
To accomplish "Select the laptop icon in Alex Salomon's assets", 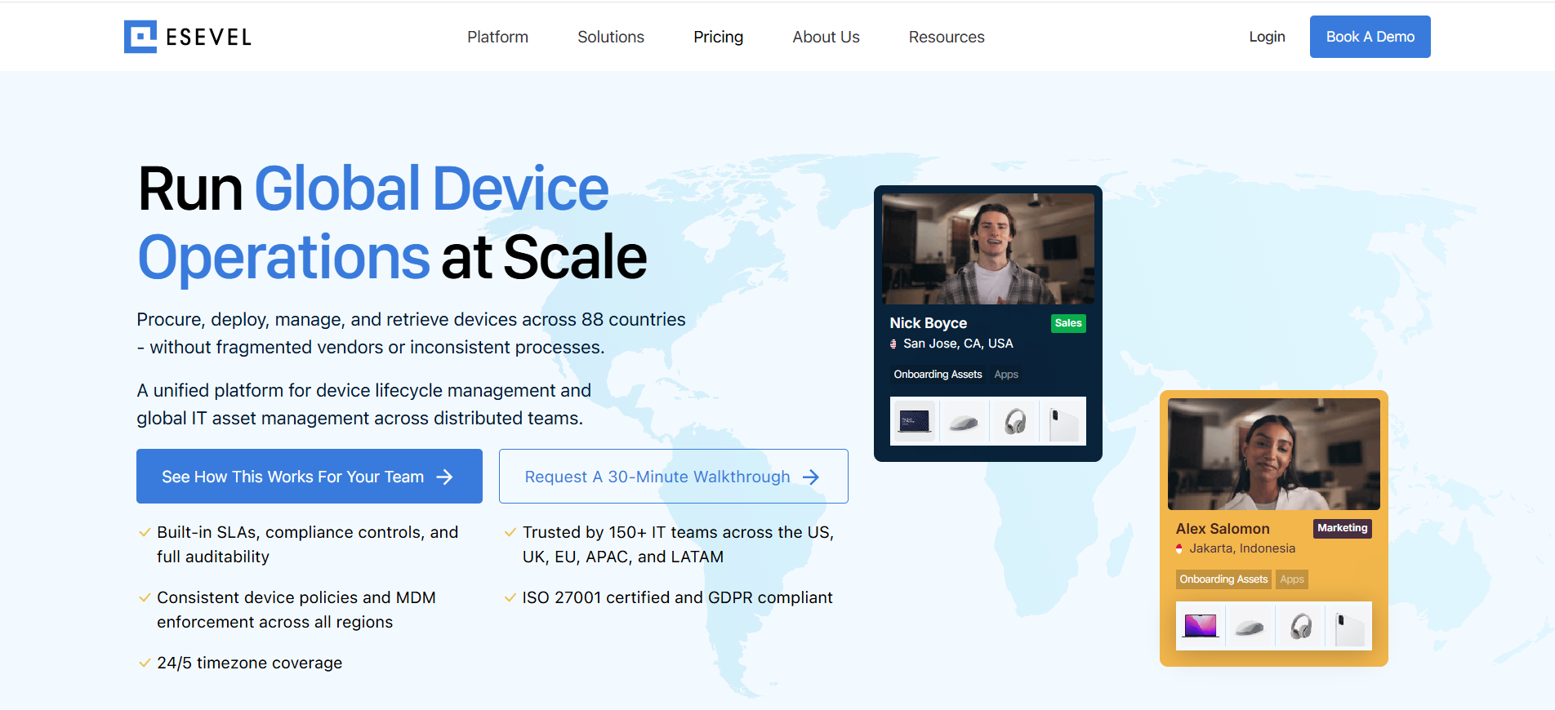I will [1201, 626].
